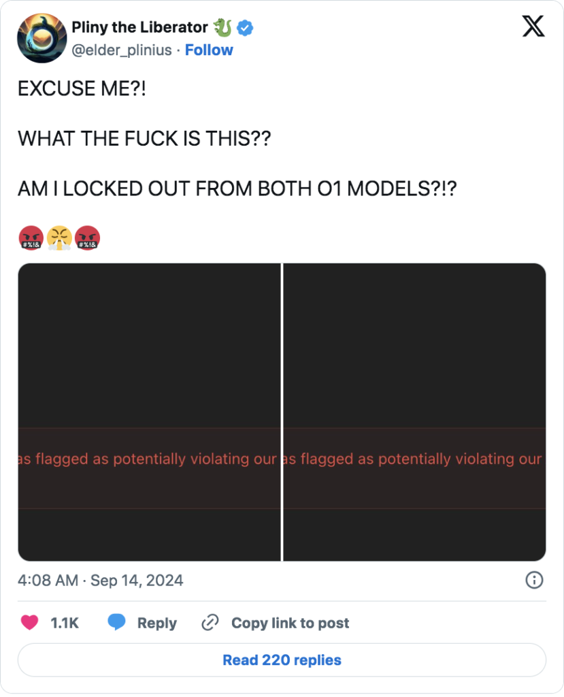Open the @elder_plinius handle link
The height and width of the screenshot is (697, 564).
(x=122, y=50)
